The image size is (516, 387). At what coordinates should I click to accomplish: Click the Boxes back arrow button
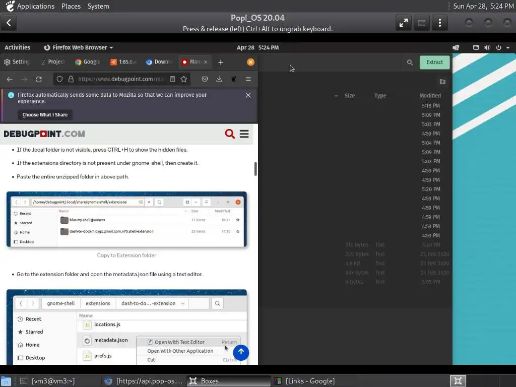coord(9,23)
